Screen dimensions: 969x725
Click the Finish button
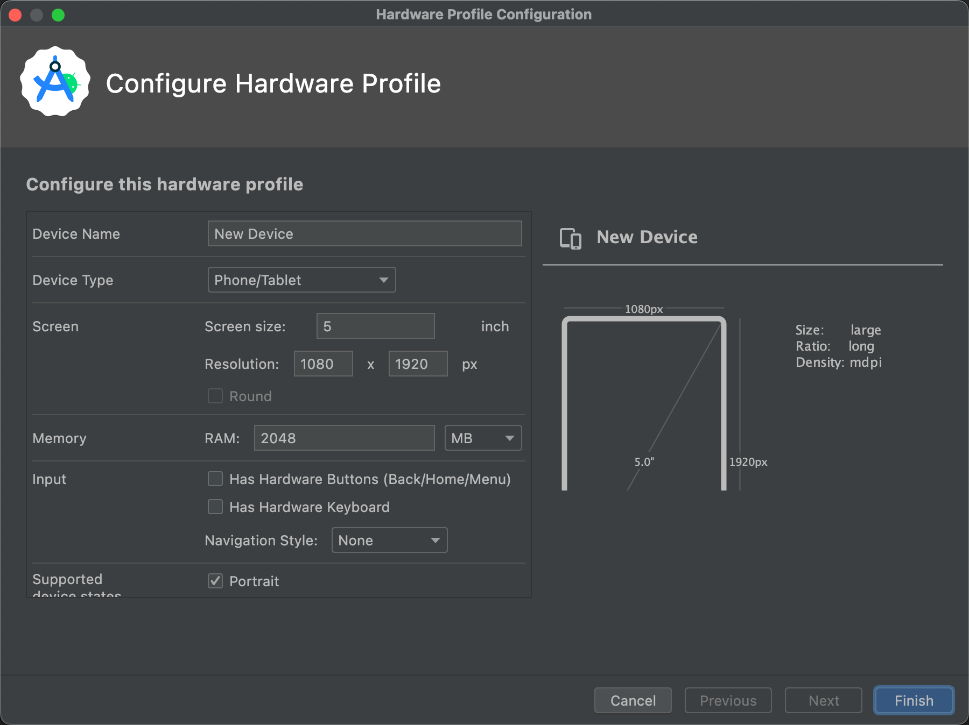coord(913,700)
